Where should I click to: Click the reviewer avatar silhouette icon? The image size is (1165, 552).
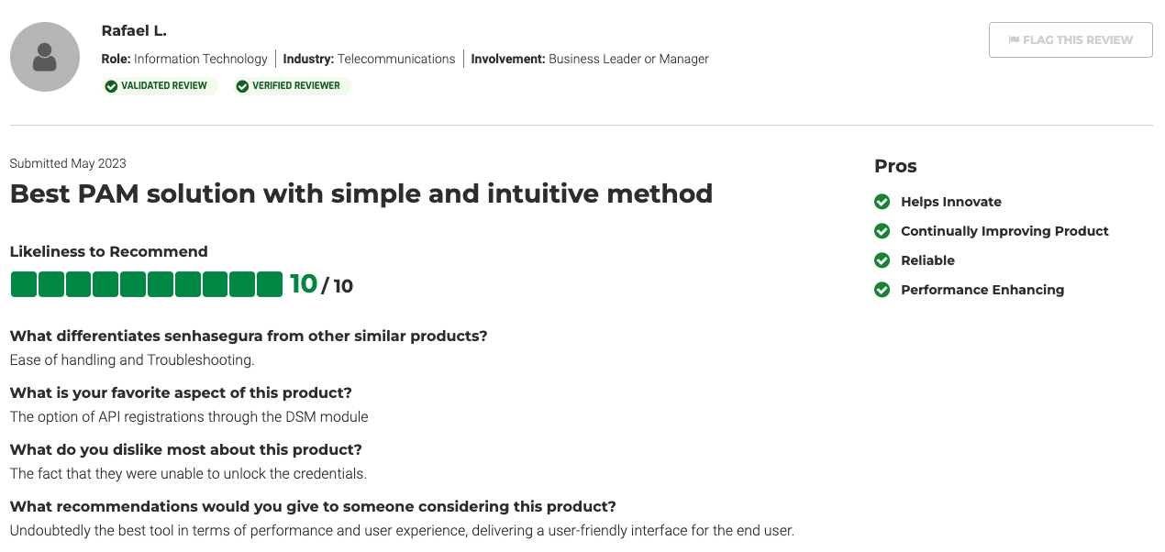pos(45,58)
